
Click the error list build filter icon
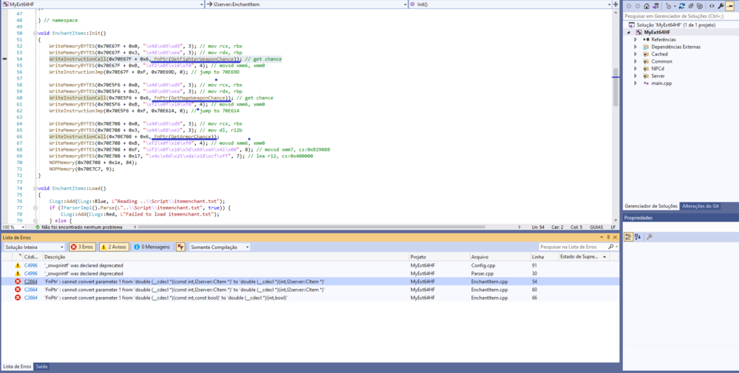pos(181,247)
